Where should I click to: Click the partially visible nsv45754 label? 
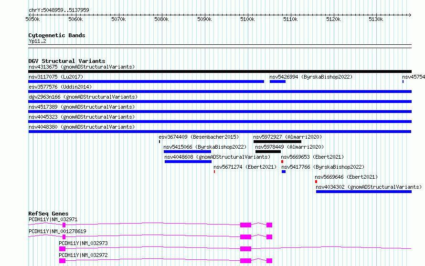414,77
